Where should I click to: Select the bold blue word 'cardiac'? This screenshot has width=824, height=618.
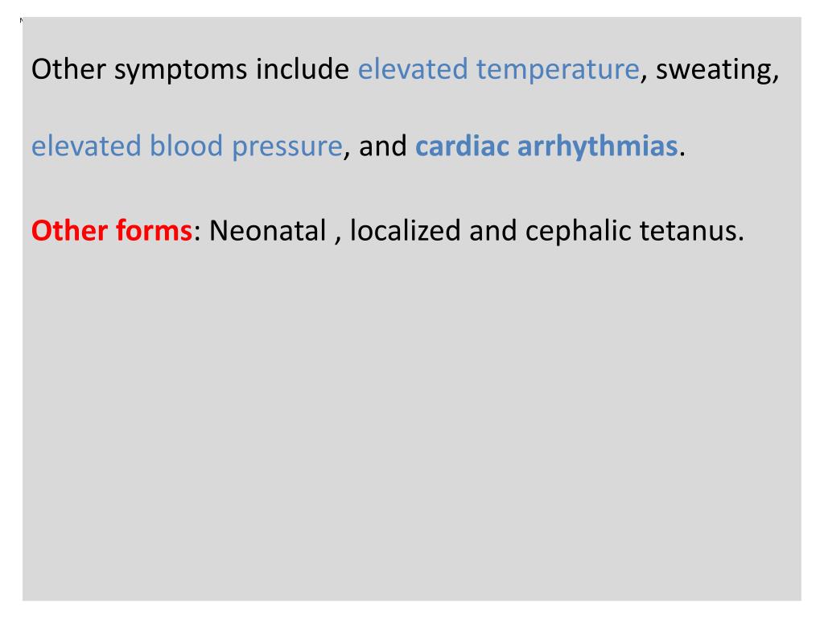(x=462, y=146)
